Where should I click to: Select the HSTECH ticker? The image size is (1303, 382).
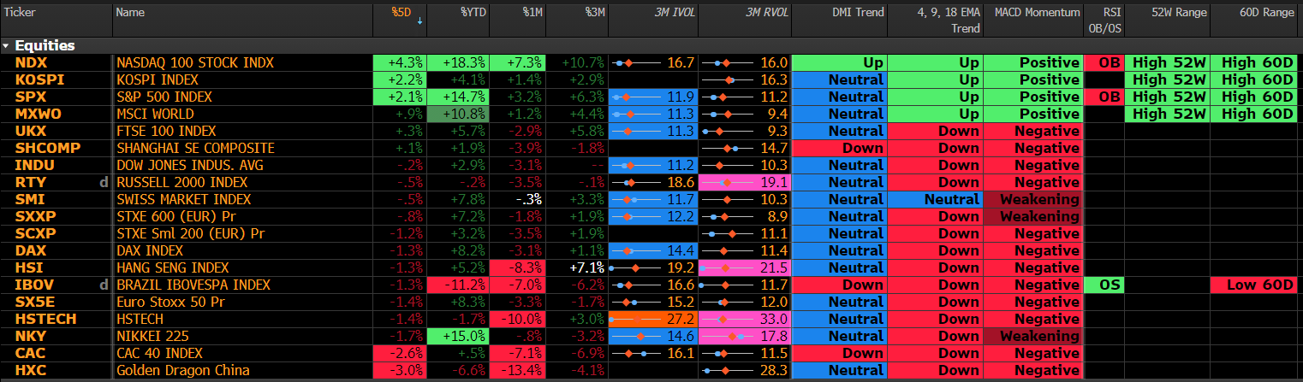coord(45,319)
